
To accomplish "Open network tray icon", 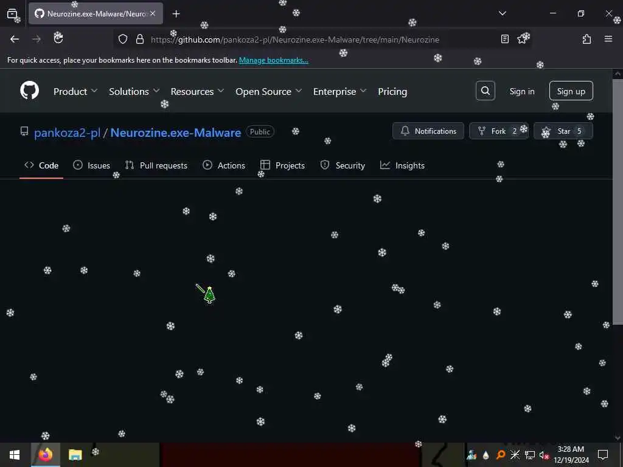I will tap(529, 455).
